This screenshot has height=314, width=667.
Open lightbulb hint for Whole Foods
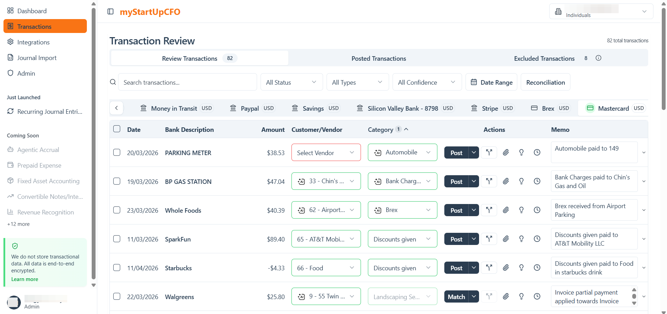coord(521,210)
